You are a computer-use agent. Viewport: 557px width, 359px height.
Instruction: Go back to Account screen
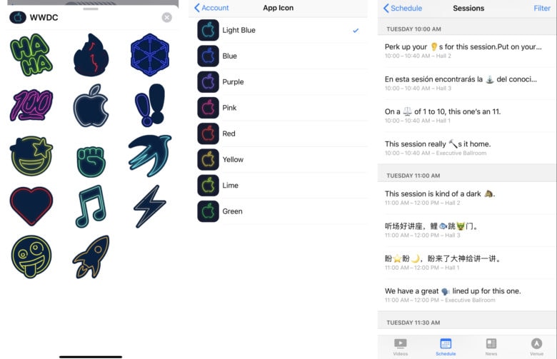211,8
